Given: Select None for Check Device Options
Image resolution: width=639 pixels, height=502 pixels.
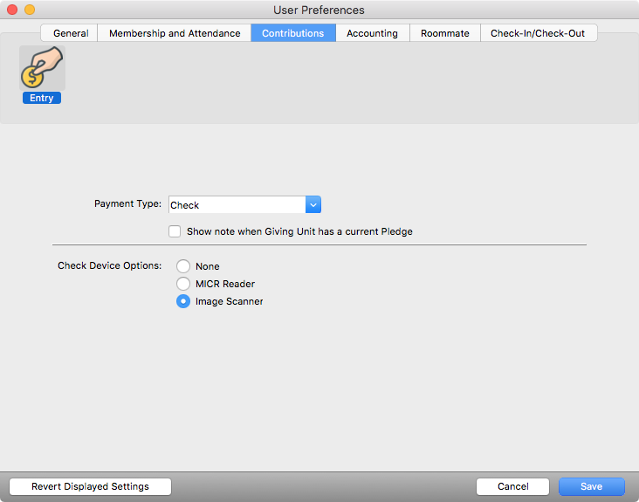Looking at the screenshot, I should pyautogui.click(x=183, y=266).
